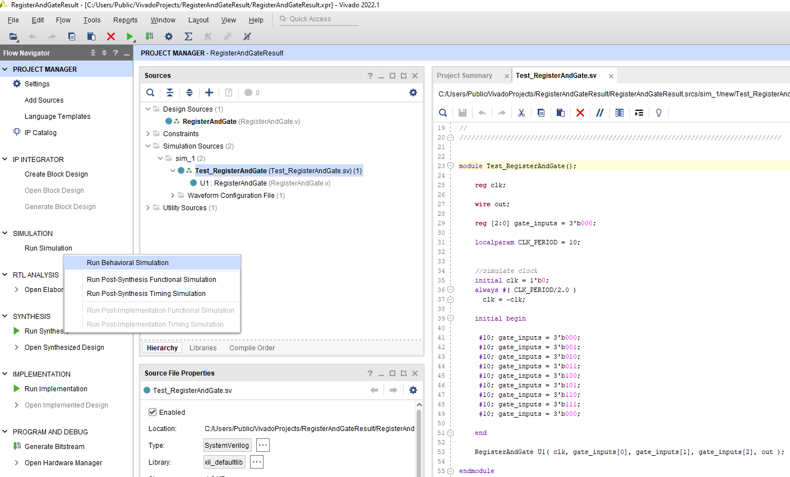Switch to Compile Order tab
The width and height of the screenshot is (790, 477).
coord(252,348)
